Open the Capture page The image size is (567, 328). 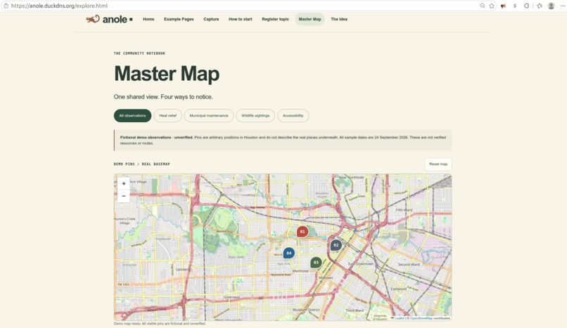(211, 19)
